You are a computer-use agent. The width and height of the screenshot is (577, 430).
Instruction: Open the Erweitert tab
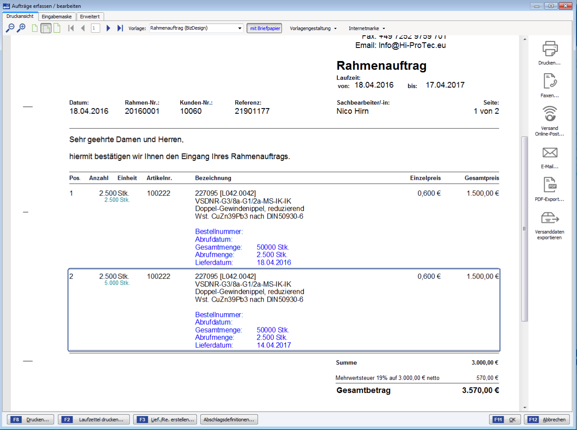[90, 17]
